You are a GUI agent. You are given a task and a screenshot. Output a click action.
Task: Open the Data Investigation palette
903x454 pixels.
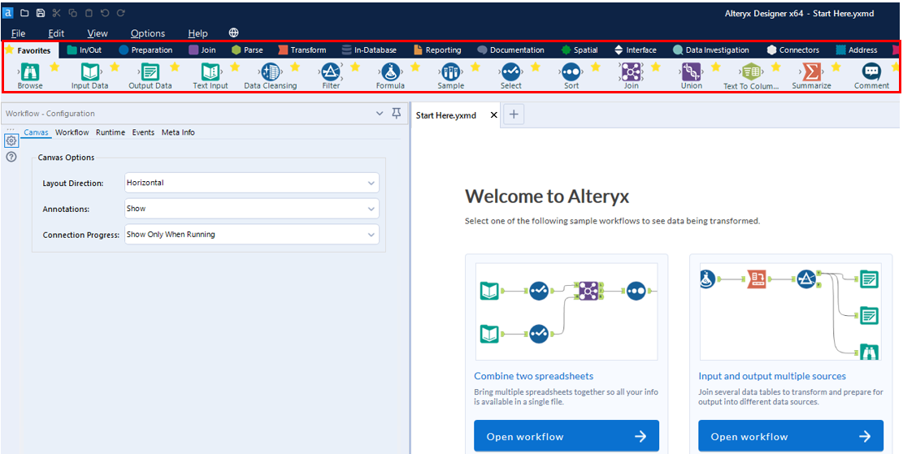(710, 50)
